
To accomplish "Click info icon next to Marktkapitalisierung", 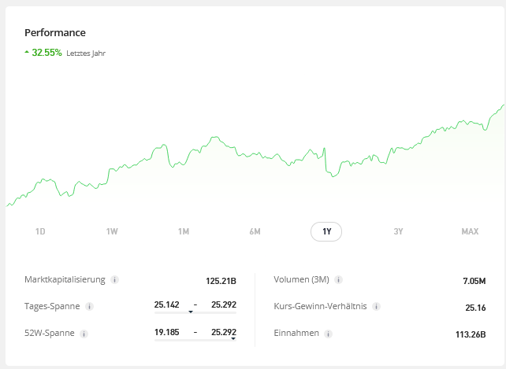I will (x=115, y=279).
